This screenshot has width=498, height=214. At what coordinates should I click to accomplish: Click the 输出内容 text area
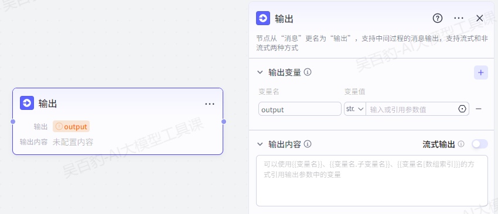pos(372,181)
